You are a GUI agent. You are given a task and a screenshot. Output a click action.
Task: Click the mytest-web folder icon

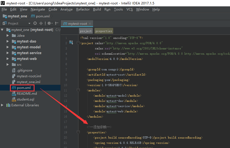[14, 59]
